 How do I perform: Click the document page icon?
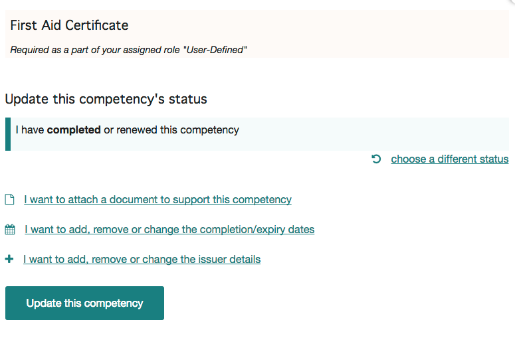click(9, 199)
